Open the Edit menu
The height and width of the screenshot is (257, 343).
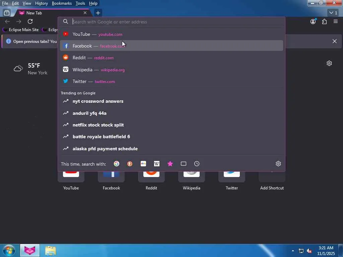pyautogui.click(x=15, y=3)
